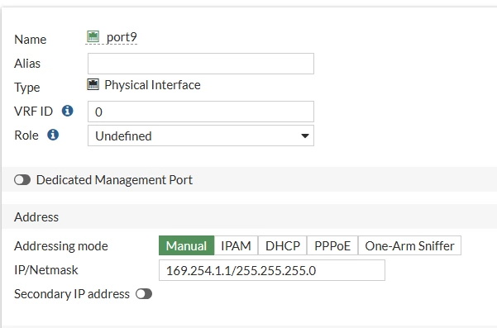This screenshot has height=328, width=497.
Task: Select One-Arm Sniffer addressing mode
Action: pos(409,245)
